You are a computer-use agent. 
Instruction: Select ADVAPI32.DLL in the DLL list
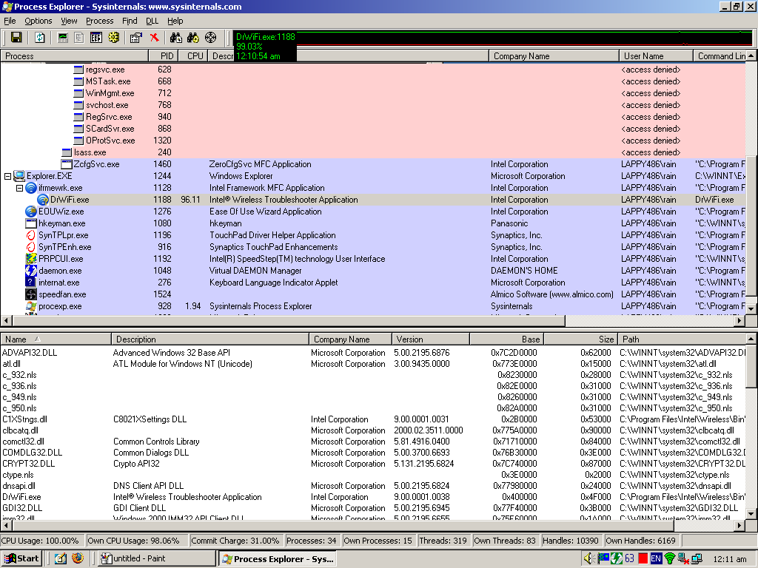(373, 353)
